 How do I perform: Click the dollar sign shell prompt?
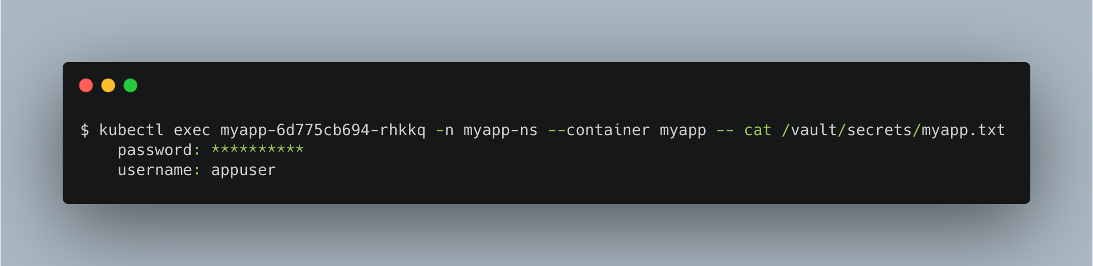pyautogui.click(x=85, y=130)
